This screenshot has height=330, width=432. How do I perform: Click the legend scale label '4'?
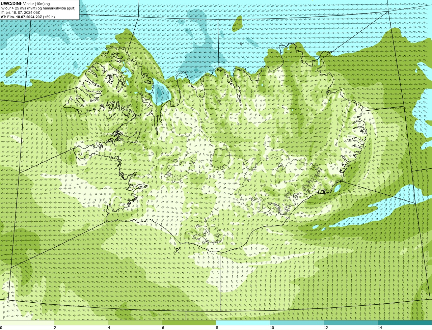coord(109,328)
